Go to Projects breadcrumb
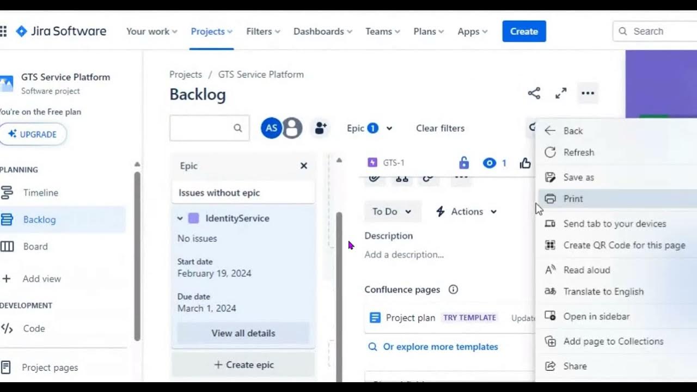The image size is (697, 392). pos(186,75)
